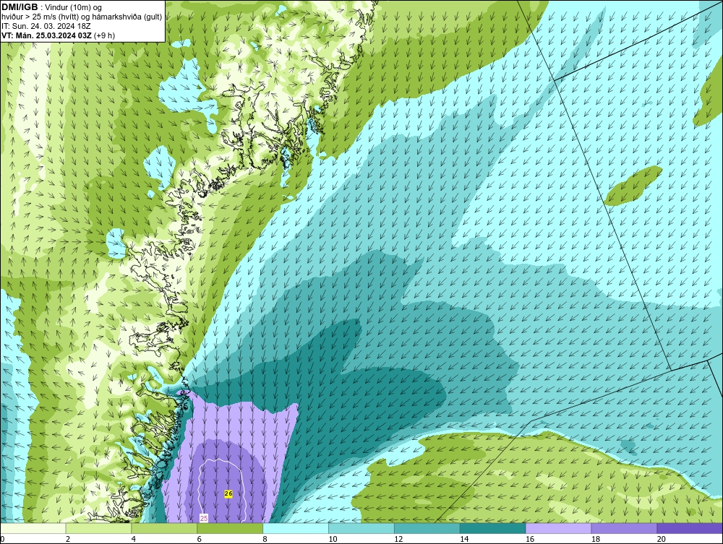
Task: Click the 18–20 m/s purple legend swatch
Action: (x=625, y=528)
